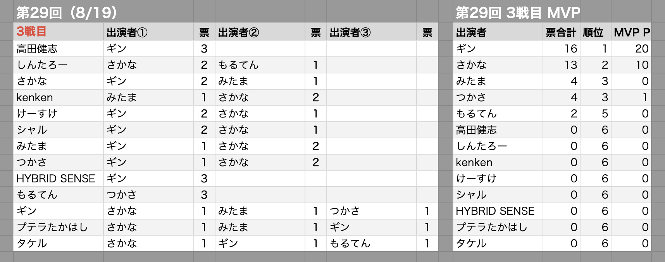Select the 第29回 3戦目 MVP title cell

pos(518,13)
